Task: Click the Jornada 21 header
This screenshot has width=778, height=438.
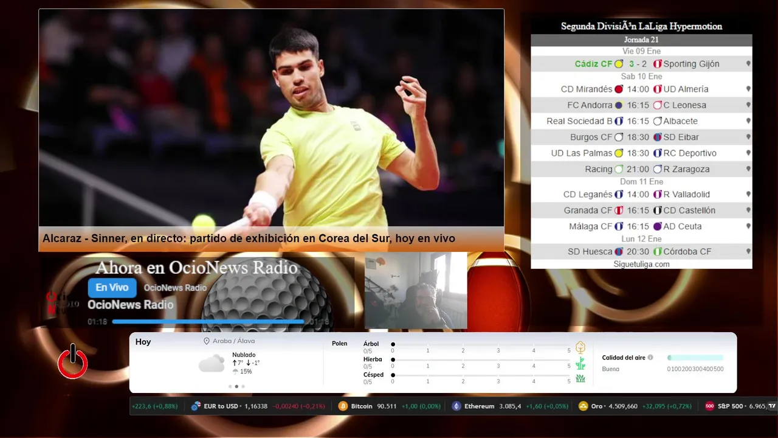Action: pyautogui.click(x=641, y=40)
